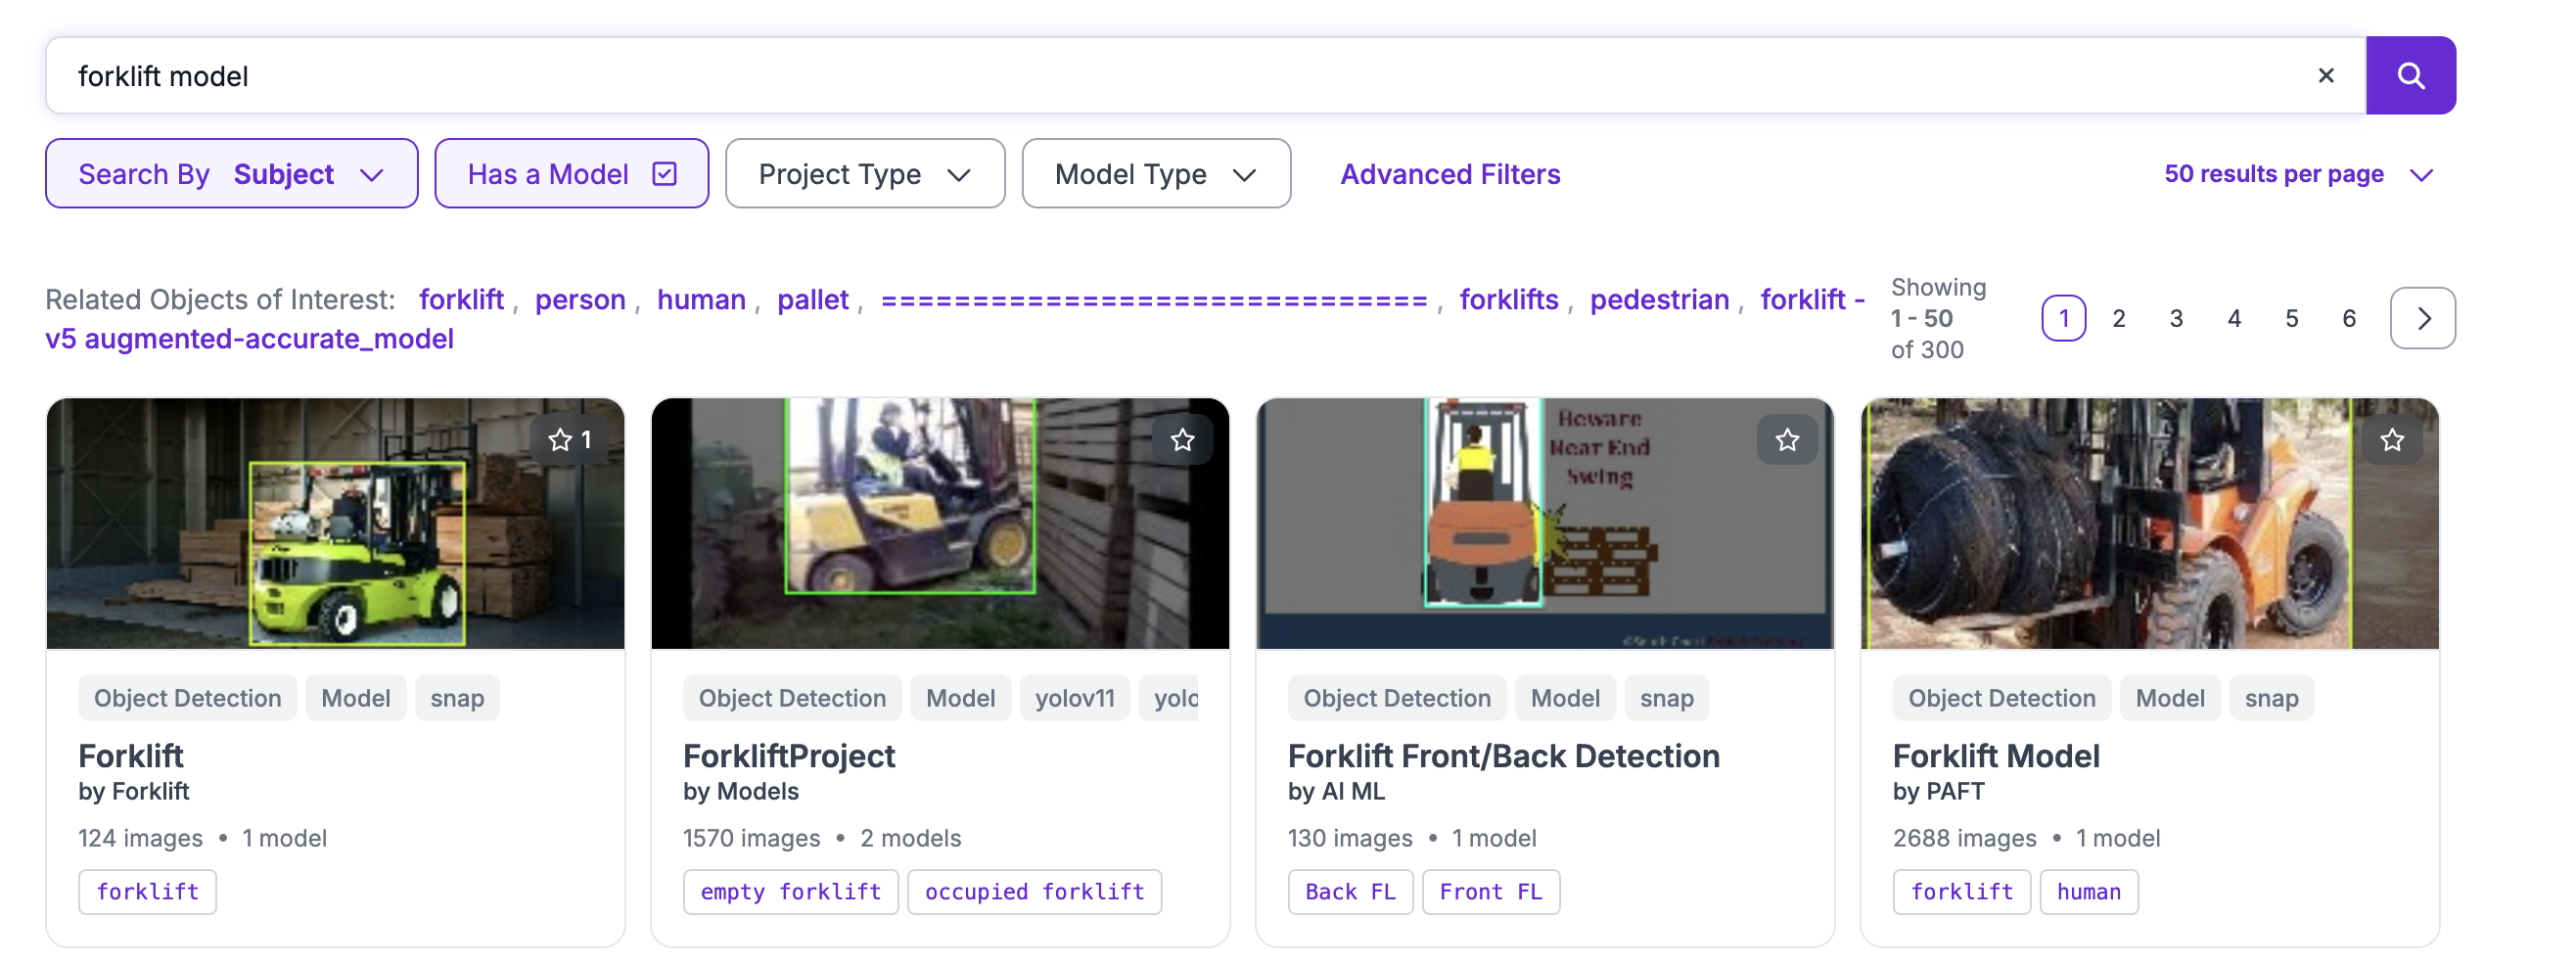2576x963 pixels.
Task: Jump to results page 6
Action: coord(2348,319)
